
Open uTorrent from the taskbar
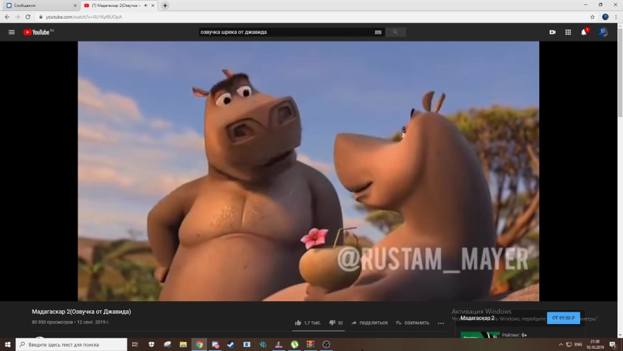point(294,344)
